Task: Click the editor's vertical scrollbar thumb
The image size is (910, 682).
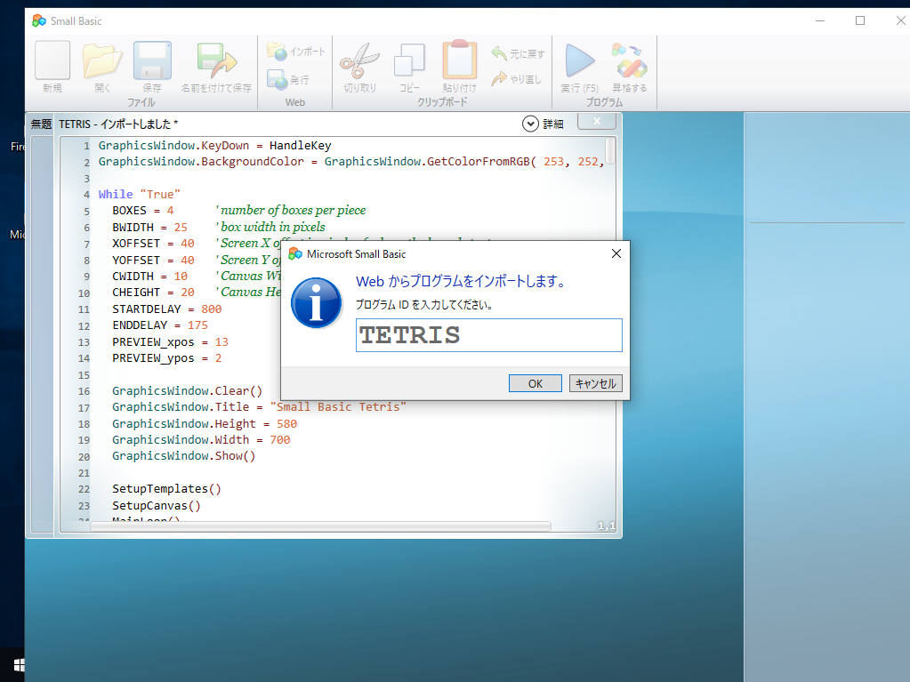Action: [x=610, y=151]
